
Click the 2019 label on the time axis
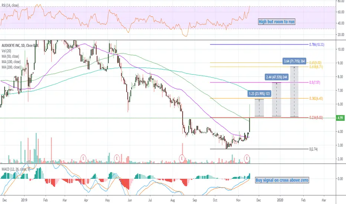pos(24,200)
